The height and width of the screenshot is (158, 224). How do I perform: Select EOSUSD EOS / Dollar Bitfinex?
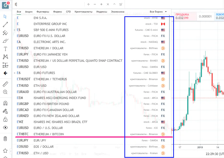coord(92,147)
